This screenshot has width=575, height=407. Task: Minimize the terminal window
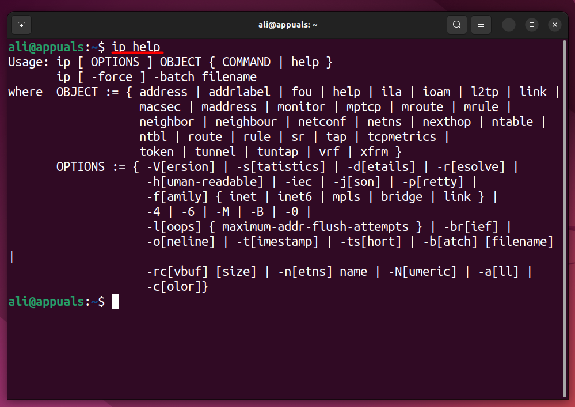click(509, 25)
